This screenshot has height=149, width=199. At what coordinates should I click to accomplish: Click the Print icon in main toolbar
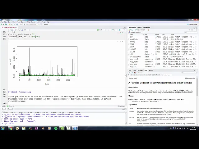point(21,24)
